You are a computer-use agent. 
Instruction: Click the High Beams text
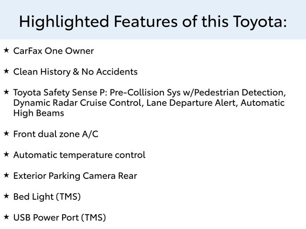39,113
